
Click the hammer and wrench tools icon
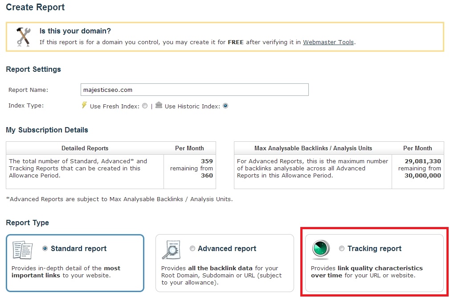pyautogui.click(x=24, y=37)
